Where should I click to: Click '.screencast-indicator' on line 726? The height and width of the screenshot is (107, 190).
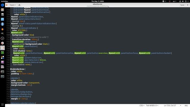[28, 28]
